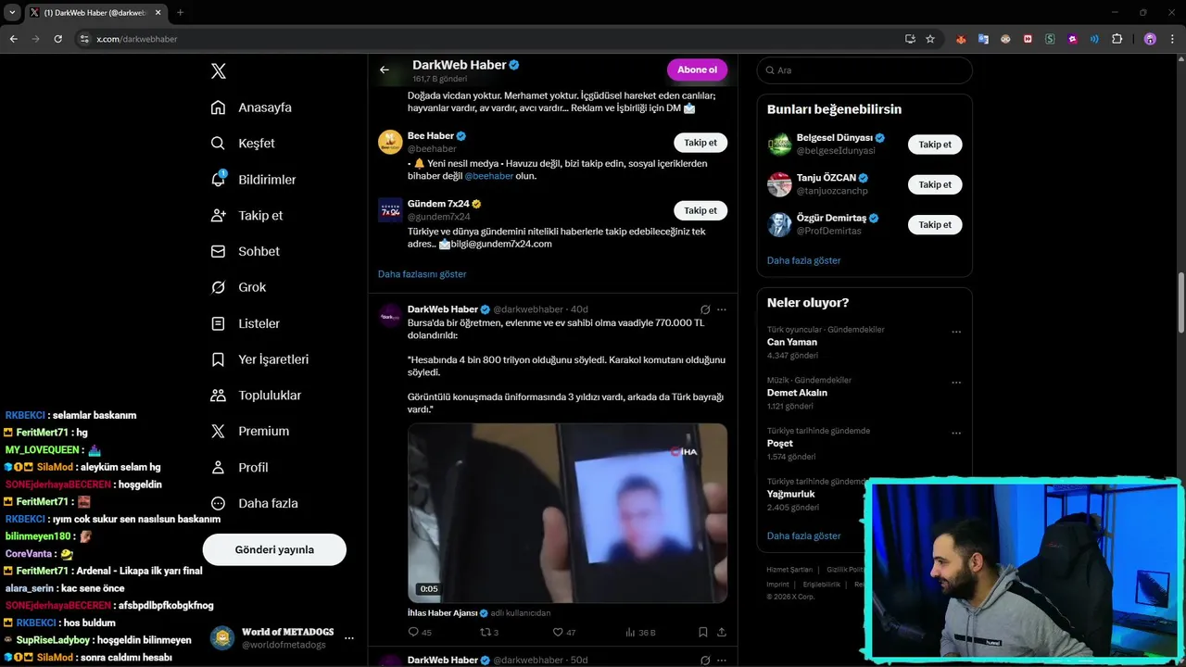Open Grok action on the 40d post
This screenshot has width=1186, height=667.
pos(705,309)
